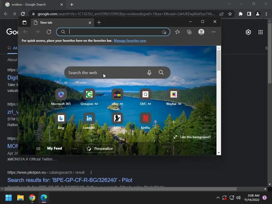
Task: Open Pilot search results link in Chrome
Action: click(70, 180)
